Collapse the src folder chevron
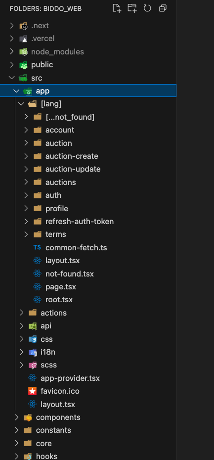This screenshot has width=214, height=460. coord(12,78)
